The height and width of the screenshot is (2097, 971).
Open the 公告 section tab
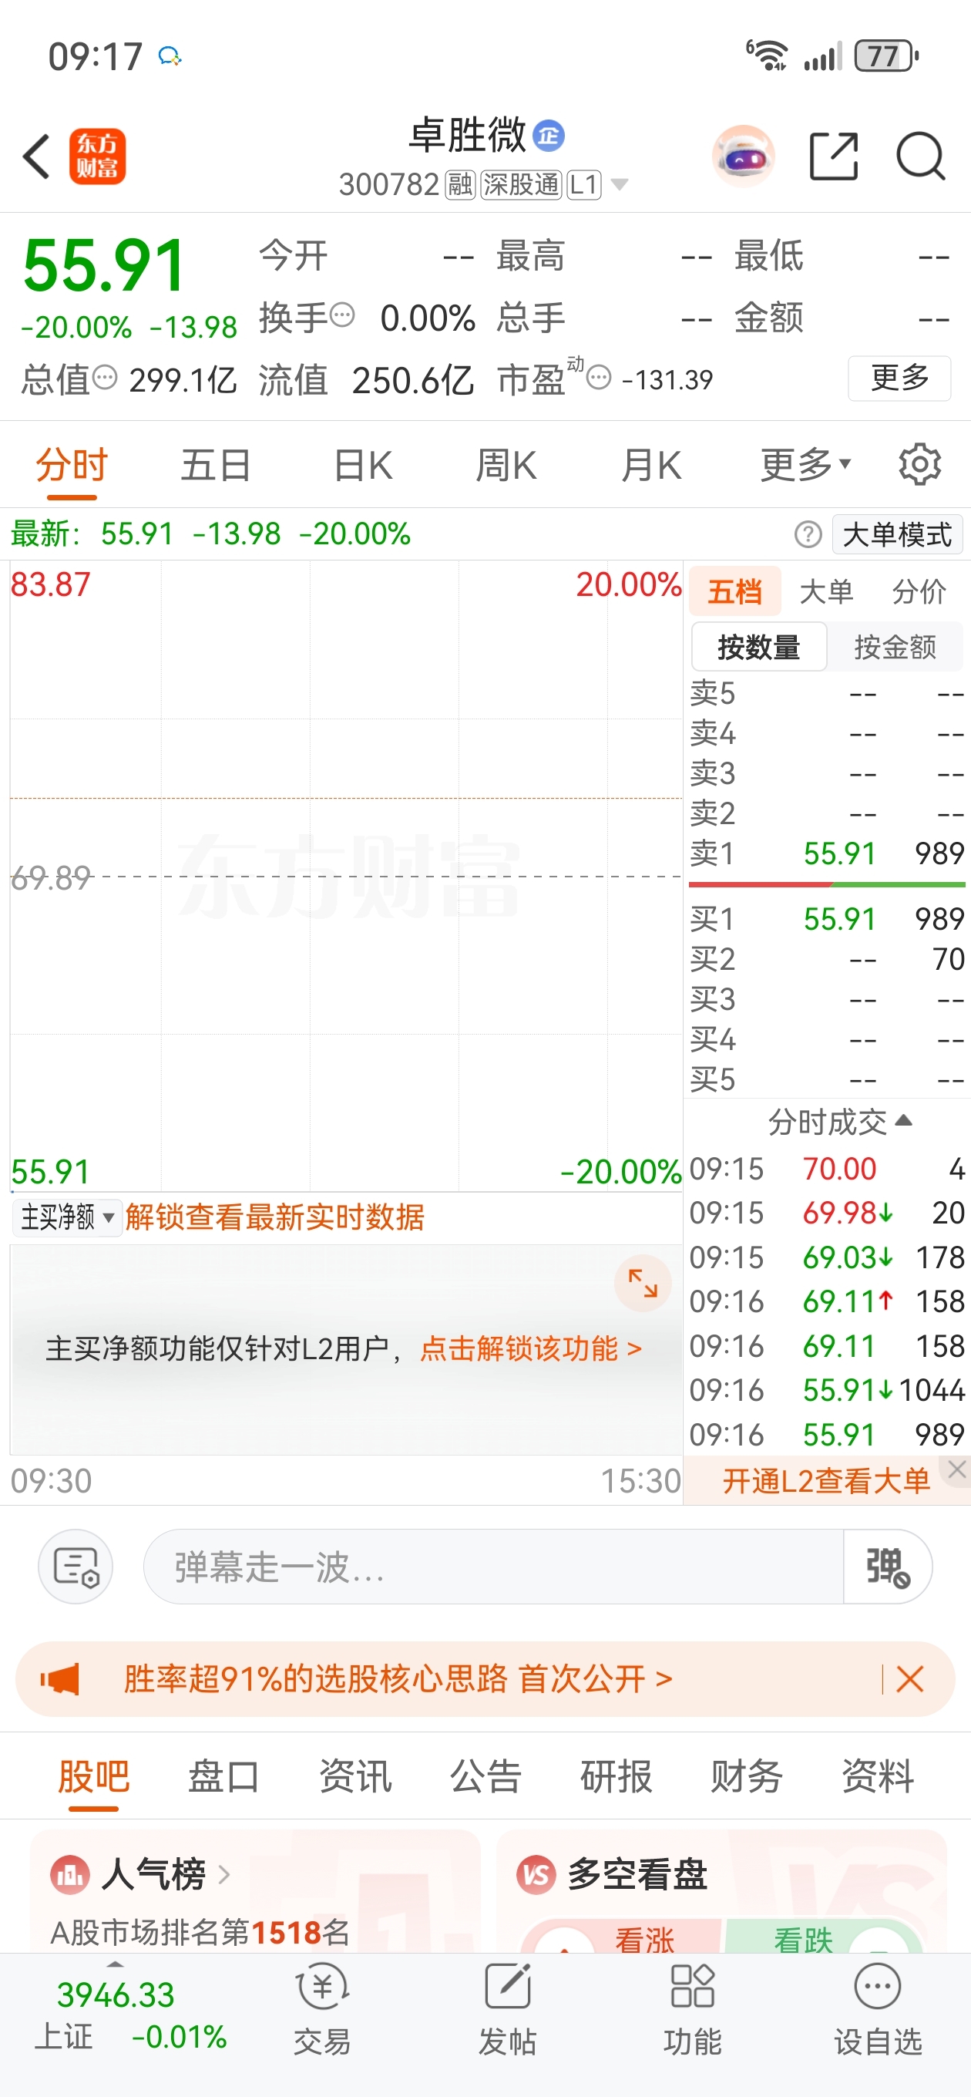486,1776
